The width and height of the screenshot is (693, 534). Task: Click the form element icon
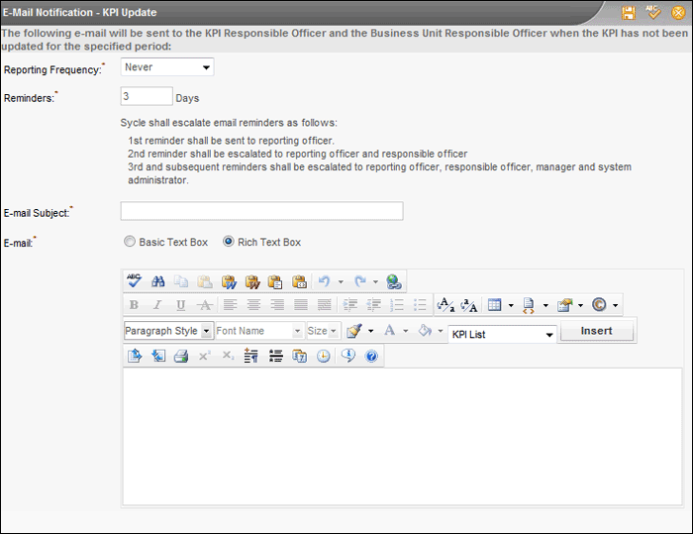pyautogui.click(x=564, y=305)
